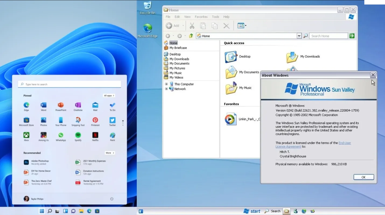Screen dimensions: 385x215
Task: Open the Linkin_Park media file in Favorites
Action: tap(231, 119)
